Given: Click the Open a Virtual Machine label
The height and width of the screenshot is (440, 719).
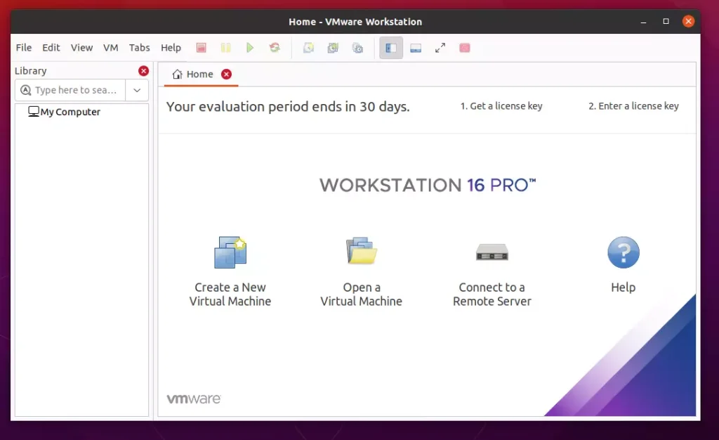Looking at the screenshot, I should [x=362, y=294].
